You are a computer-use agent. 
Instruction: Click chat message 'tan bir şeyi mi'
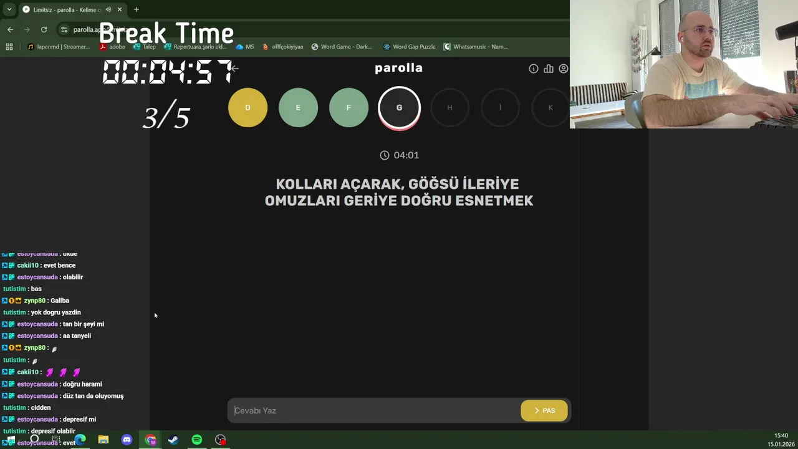(x=84, y=324)
